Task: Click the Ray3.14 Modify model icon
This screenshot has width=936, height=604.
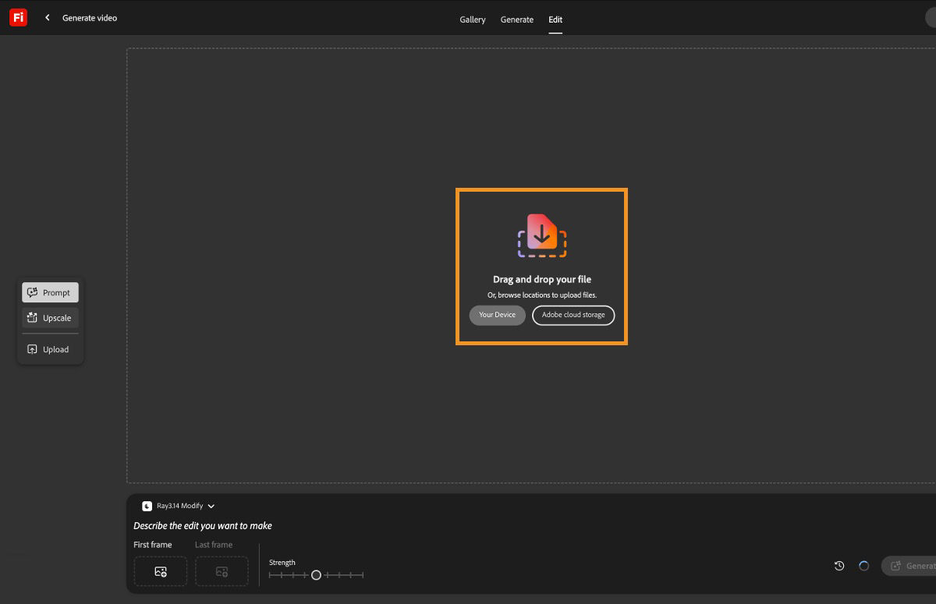Action: (x=147, y=506)
